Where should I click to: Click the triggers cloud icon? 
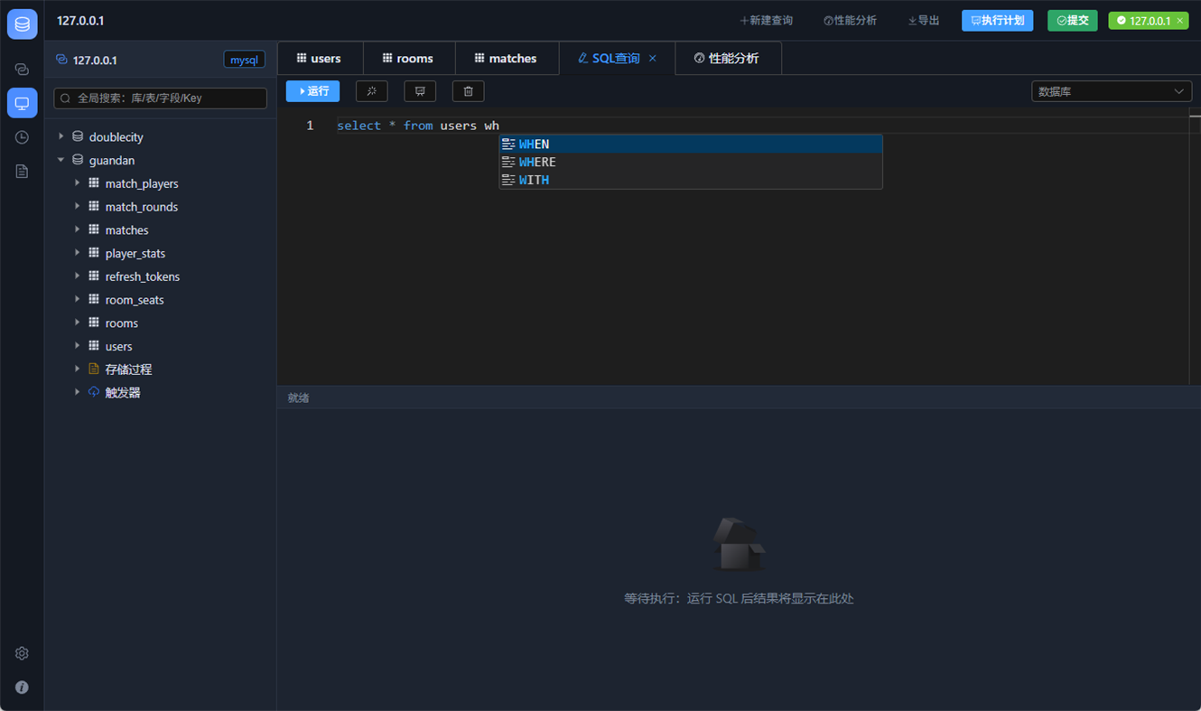pyautogui.click(x=94, y=392)
